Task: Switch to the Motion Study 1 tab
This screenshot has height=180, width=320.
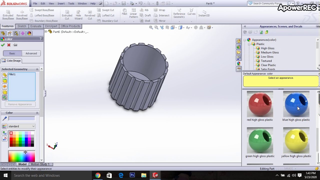Action: pos(40,164)
